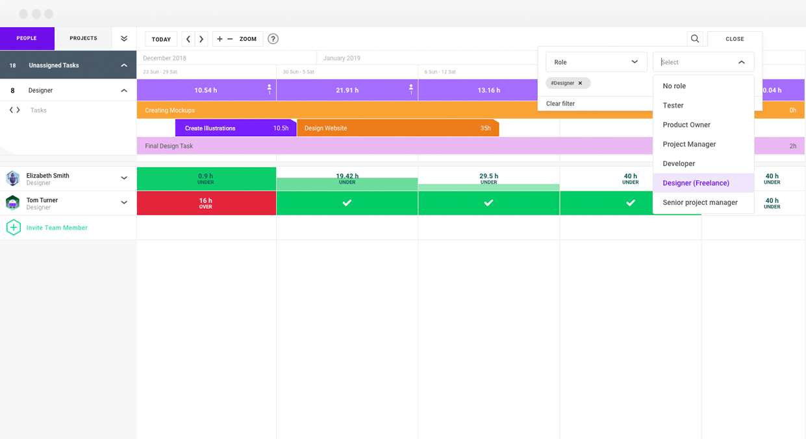Click the Invite Team Member plus icon

(x=13, y=228)
